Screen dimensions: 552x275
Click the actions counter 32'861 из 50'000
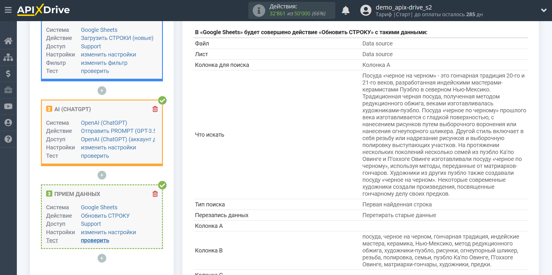click(297, 14)
